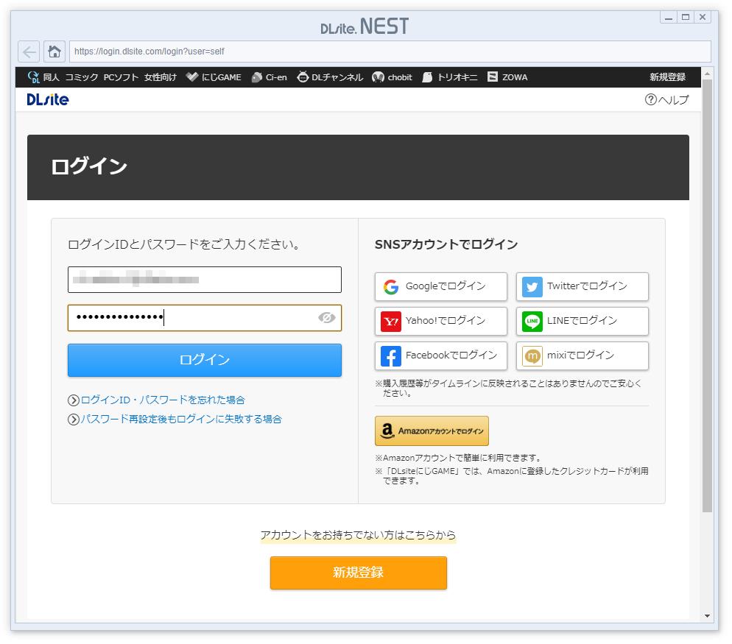This screenshot has height=644, width=732.
Task: Open ログインID・パスワードを忘れた場合 link
Action: [163, 400]
